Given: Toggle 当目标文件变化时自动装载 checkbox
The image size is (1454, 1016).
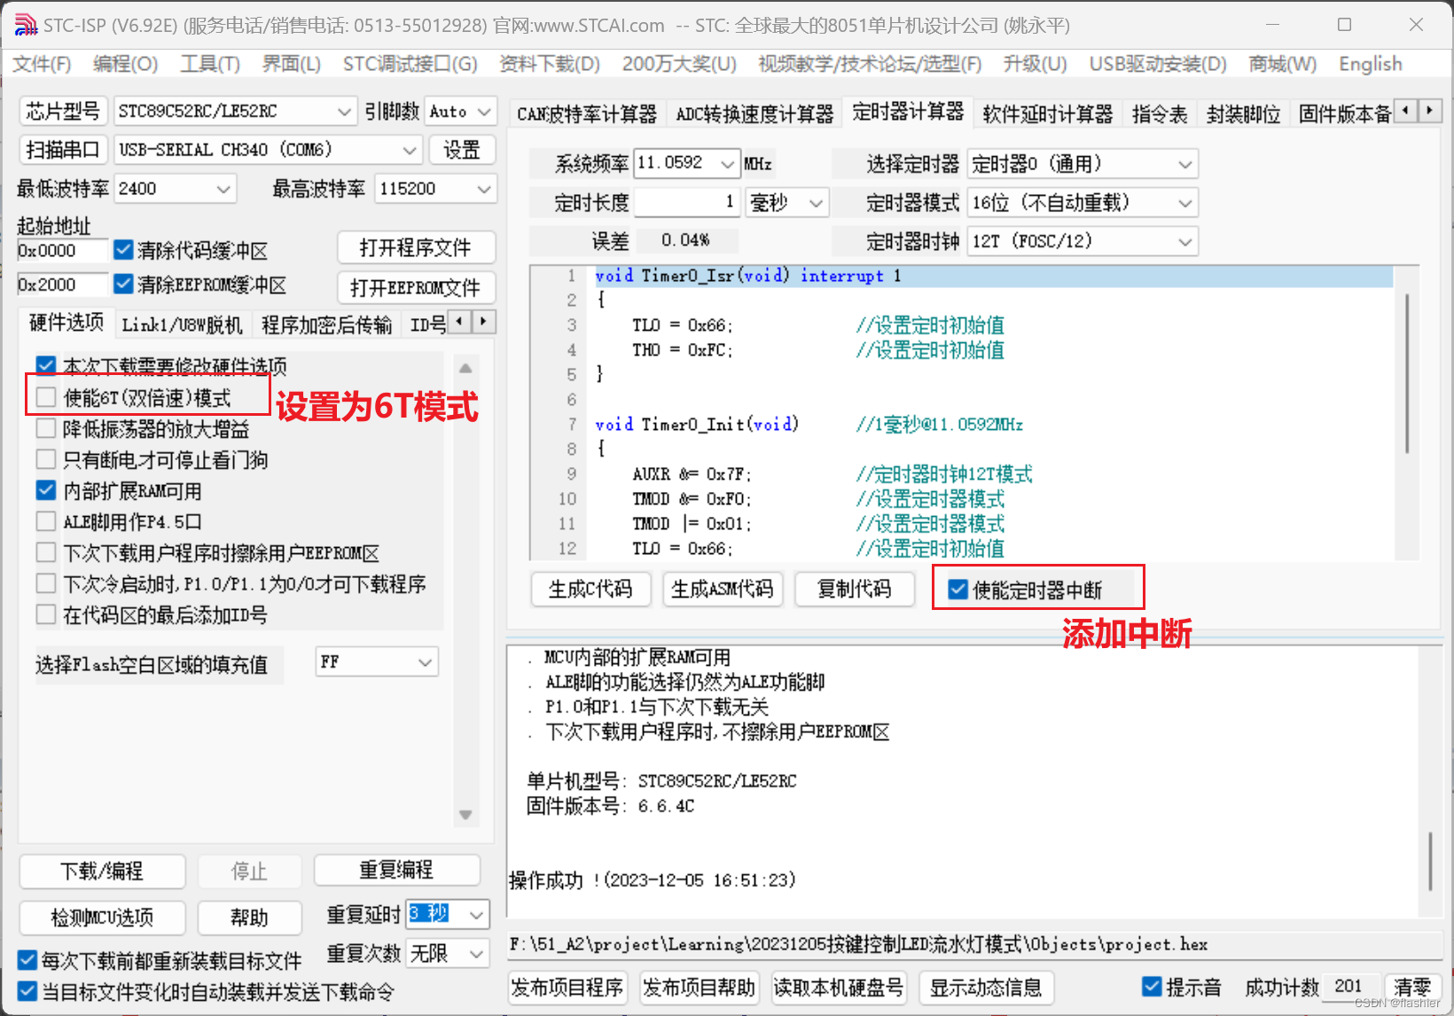Looking at the screenshot, I should [x=27, y=991].
